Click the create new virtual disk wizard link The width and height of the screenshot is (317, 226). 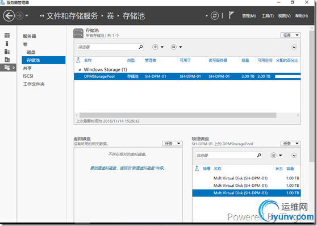click(x=127, y=168)
